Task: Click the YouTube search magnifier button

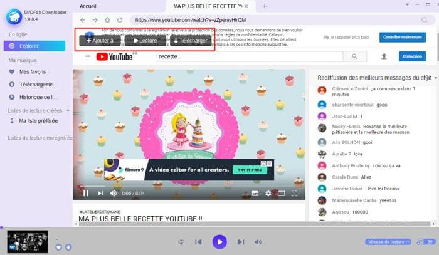Action: pos(355,56)
